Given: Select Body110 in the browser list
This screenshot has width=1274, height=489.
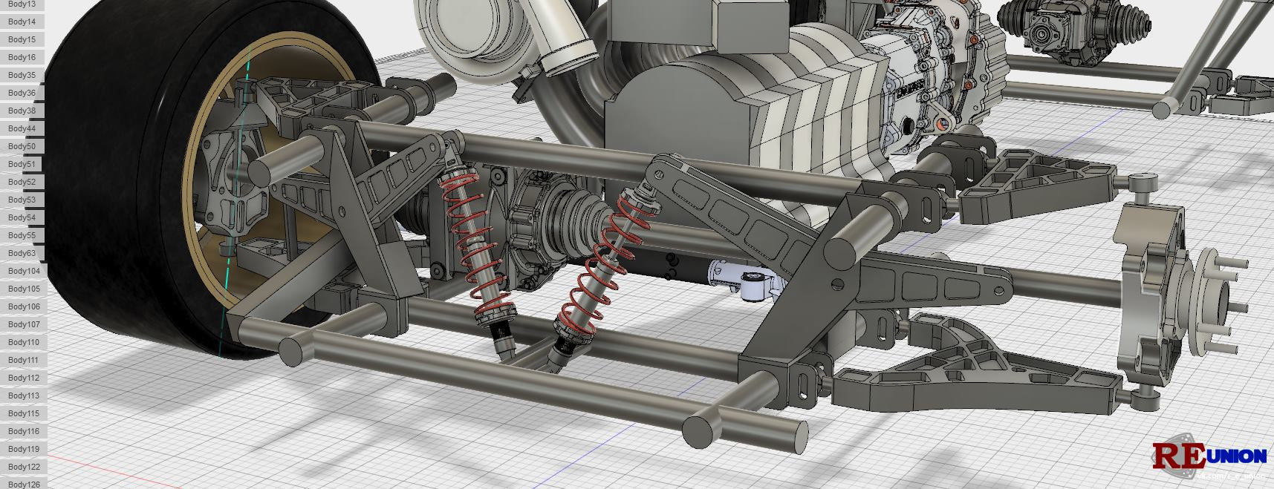Looking at the screenshot, I should [24, 342].
